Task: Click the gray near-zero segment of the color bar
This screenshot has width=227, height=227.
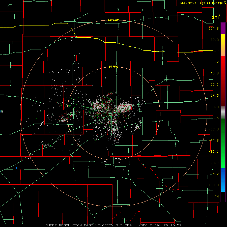Action: pos(223,112)
